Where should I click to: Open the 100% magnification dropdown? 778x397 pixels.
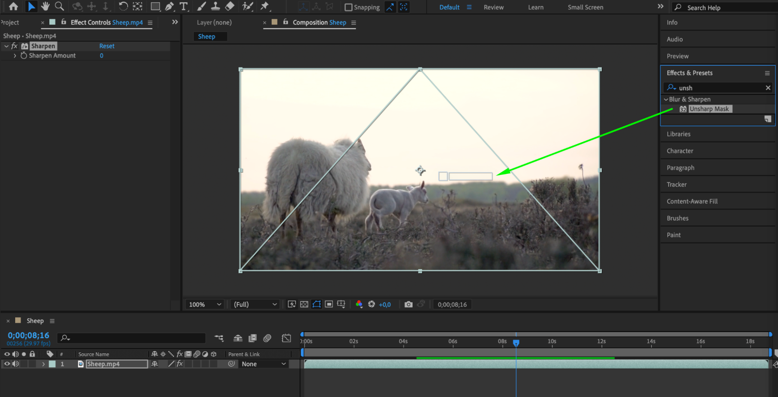[205, 304]
